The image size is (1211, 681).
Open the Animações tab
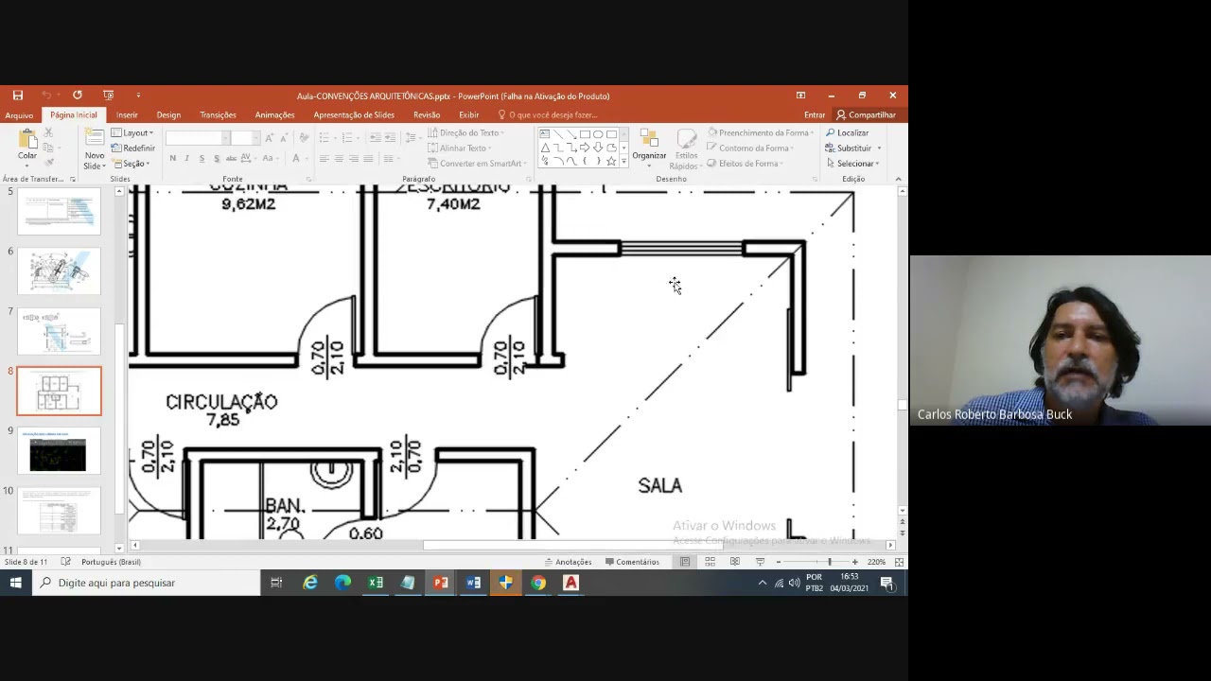coord(274,115)
